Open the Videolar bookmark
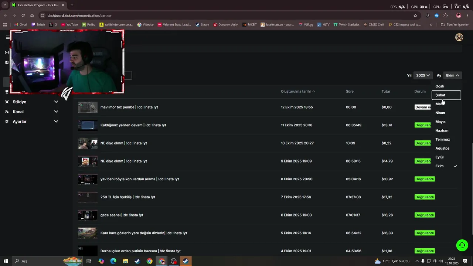This screenshot has height=266, width=473. pos(145,25)
